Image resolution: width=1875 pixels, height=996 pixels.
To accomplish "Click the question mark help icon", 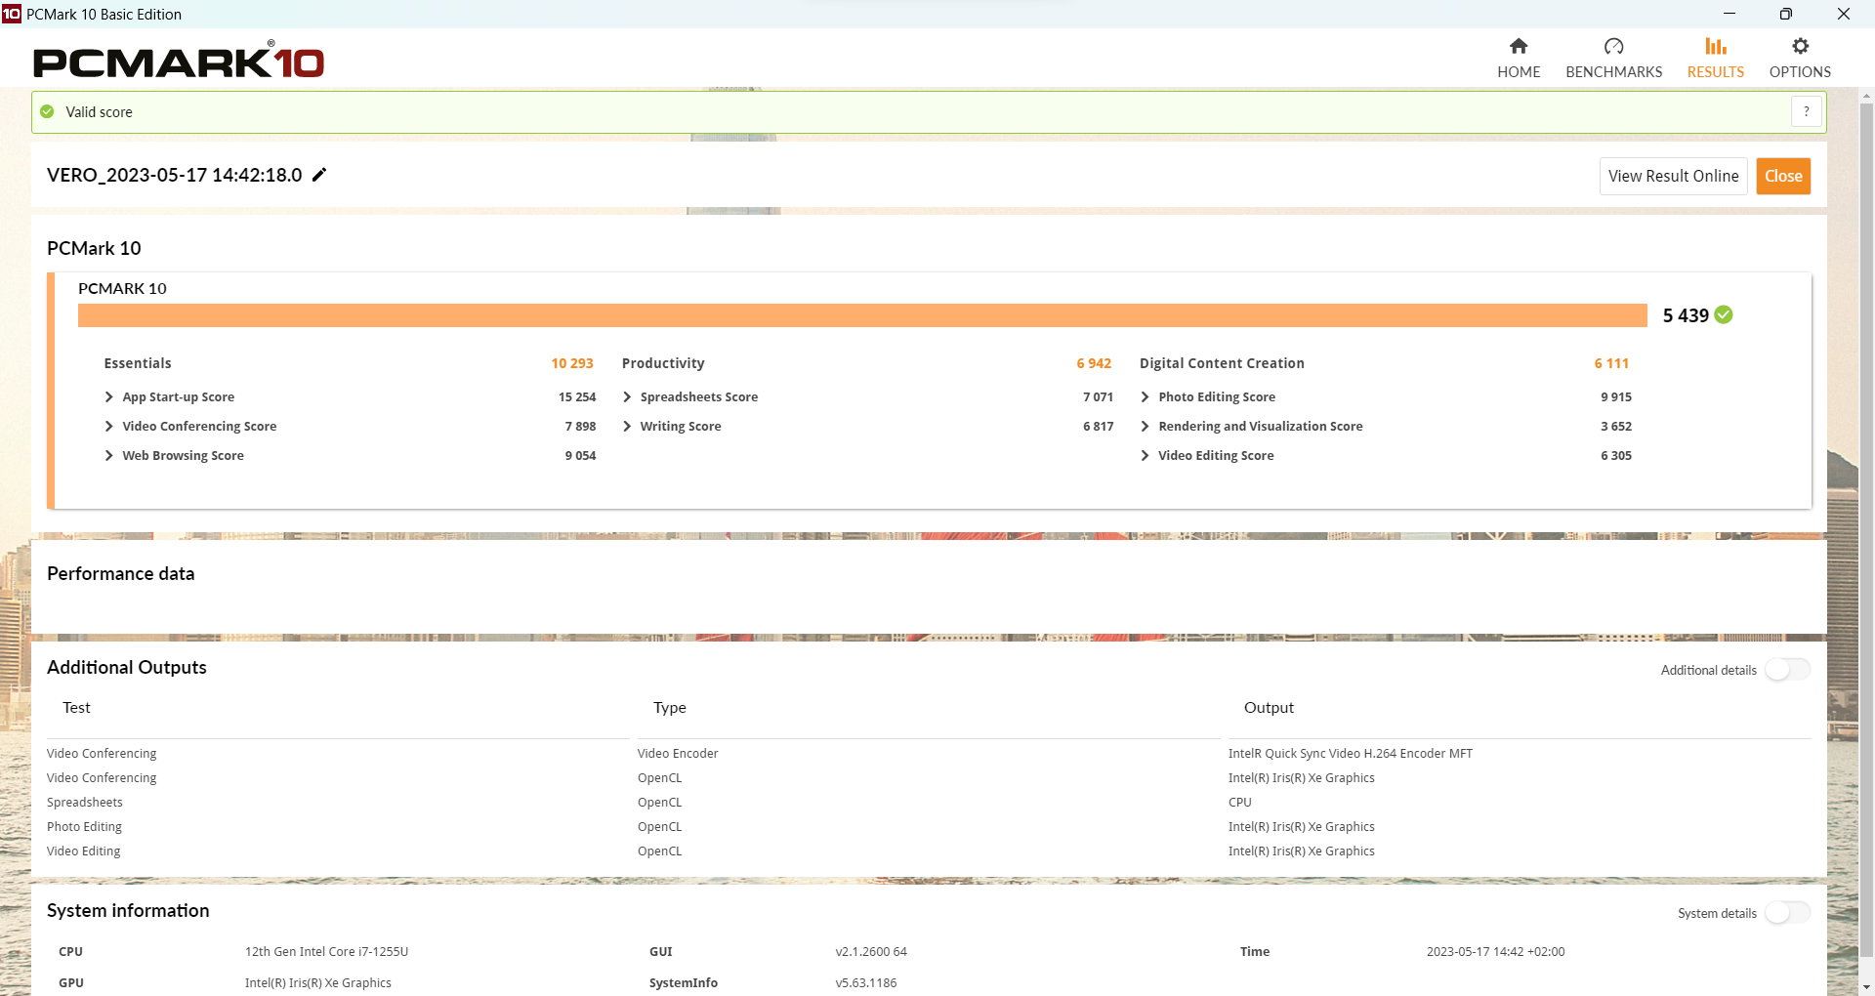I will (x=1807, y=112).
